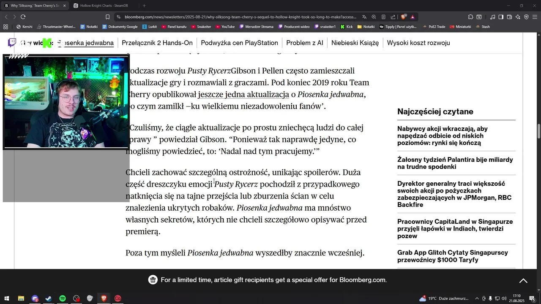Reload the Bloomberg page
Image resolution: width=541 pixels, height=304 pixels.
23,17
